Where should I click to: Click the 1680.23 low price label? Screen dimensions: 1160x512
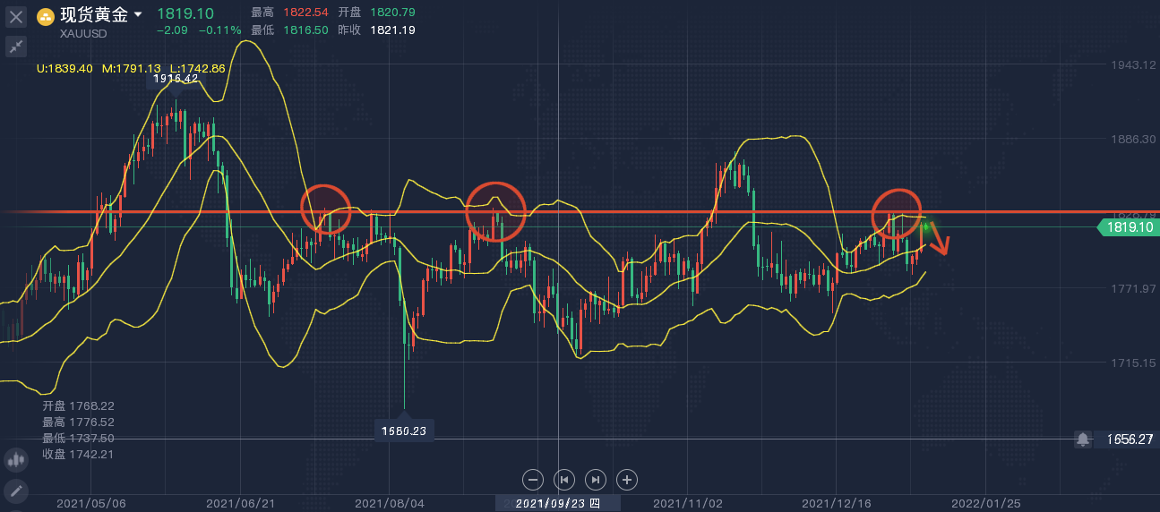[404, 431]
